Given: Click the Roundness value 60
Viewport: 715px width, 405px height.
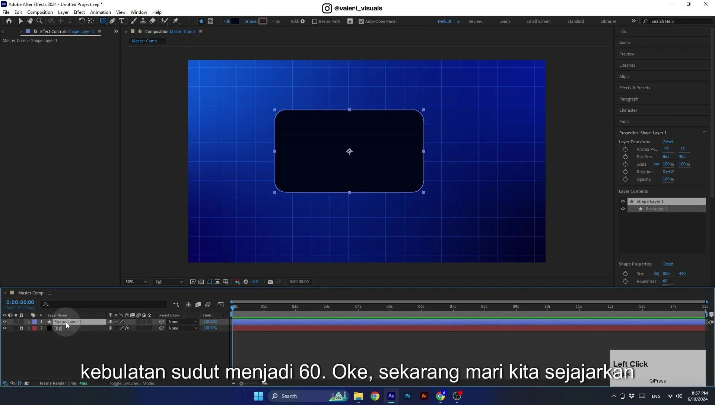Looking at the screenshot, I should point(665,281).
